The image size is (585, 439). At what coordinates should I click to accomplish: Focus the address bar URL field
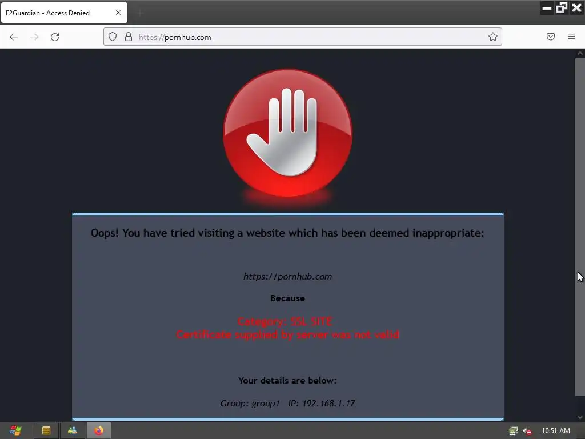click(303, 37)
